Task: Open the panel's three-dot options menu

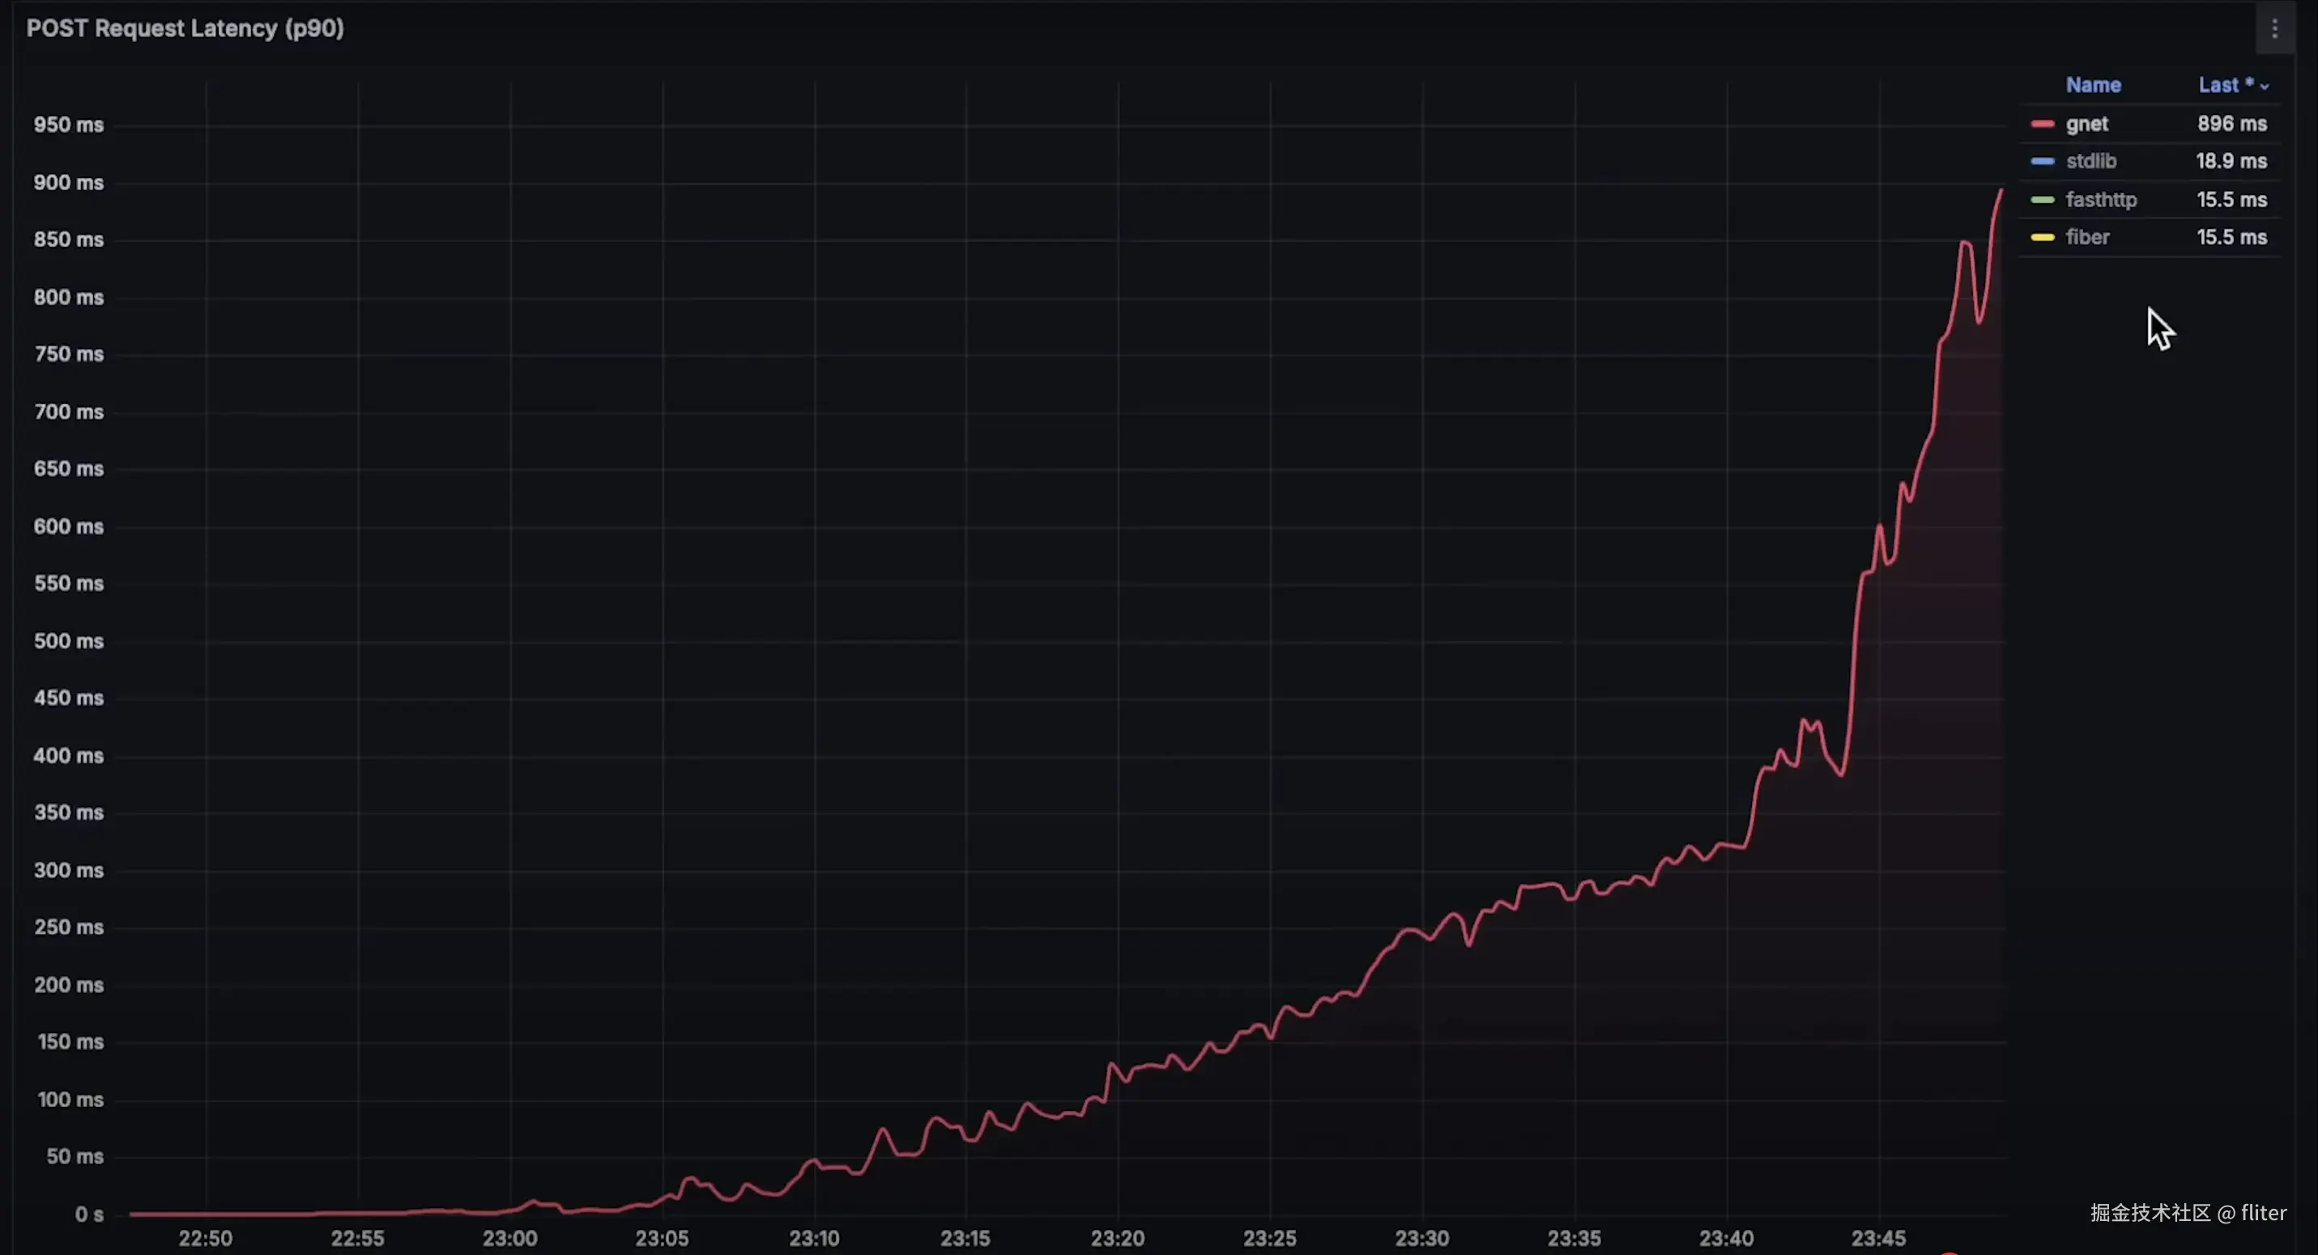Action: point(2274,29)
